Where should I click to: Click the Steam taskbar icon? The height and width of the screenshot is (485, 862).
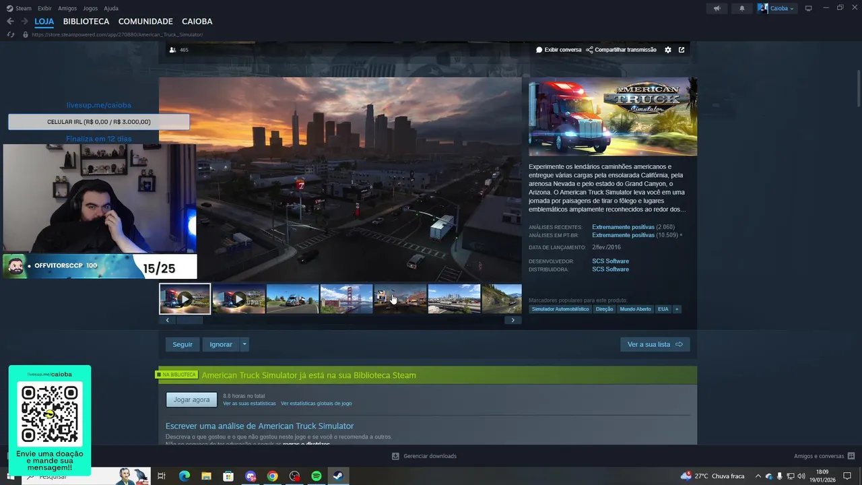[338, 476]
